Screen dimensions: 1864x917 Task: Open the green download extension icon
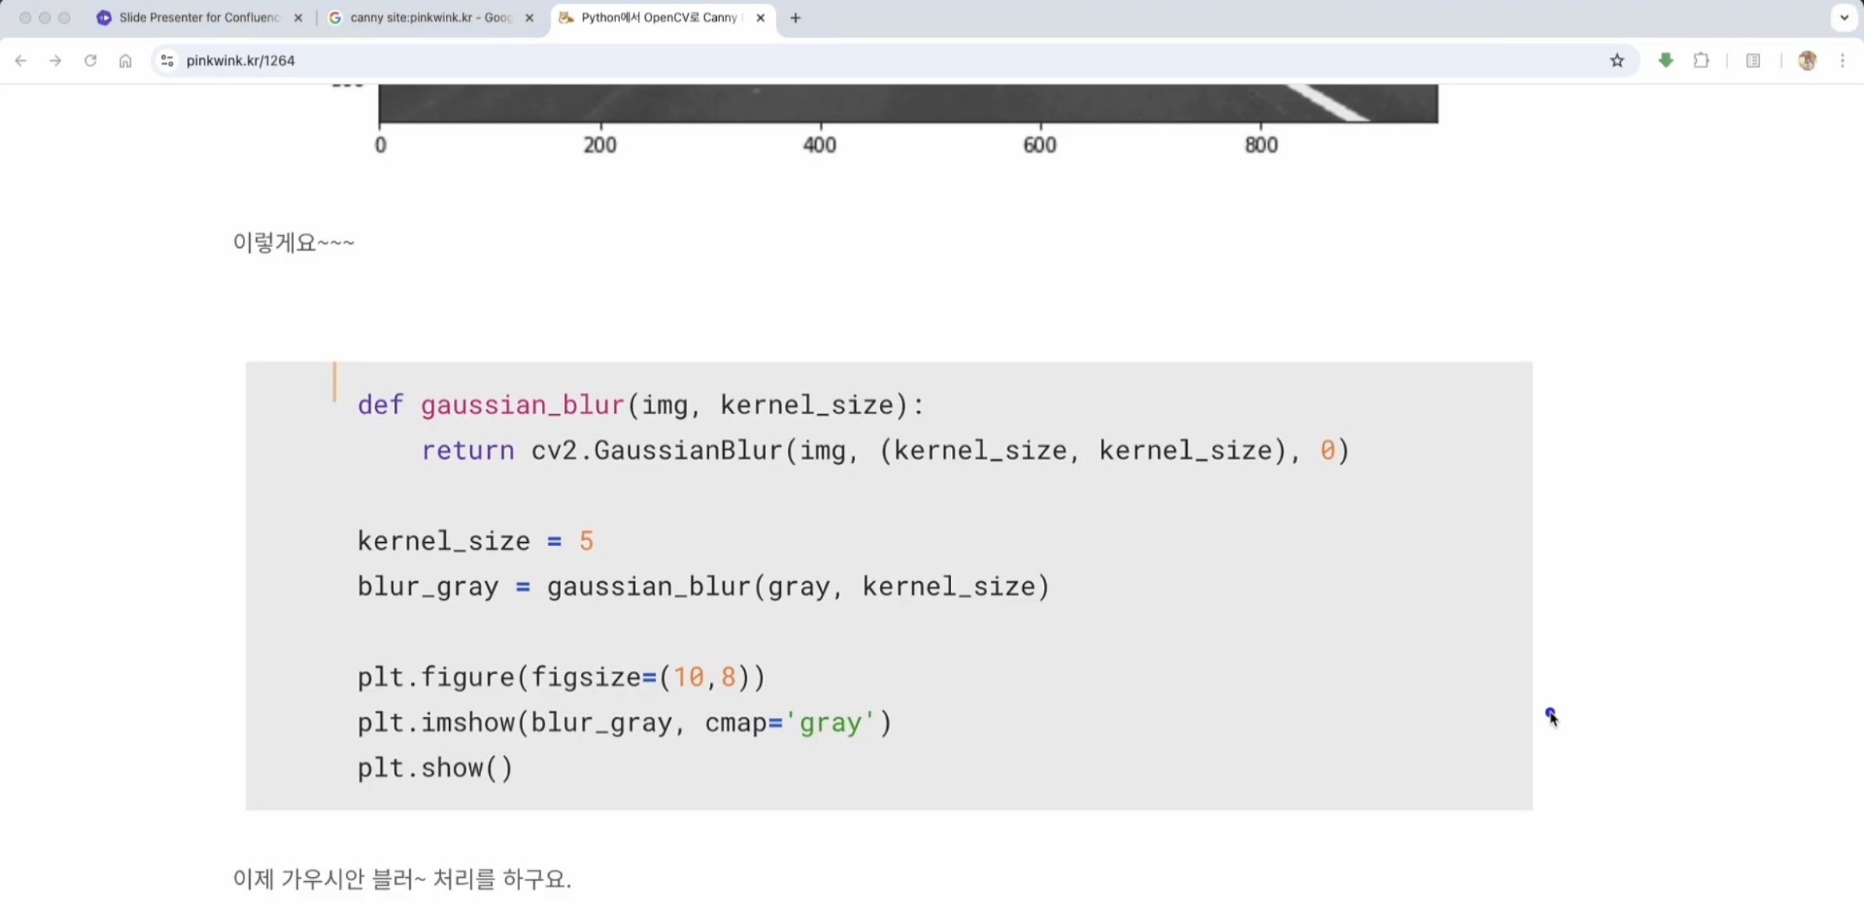pos(1666,60)
